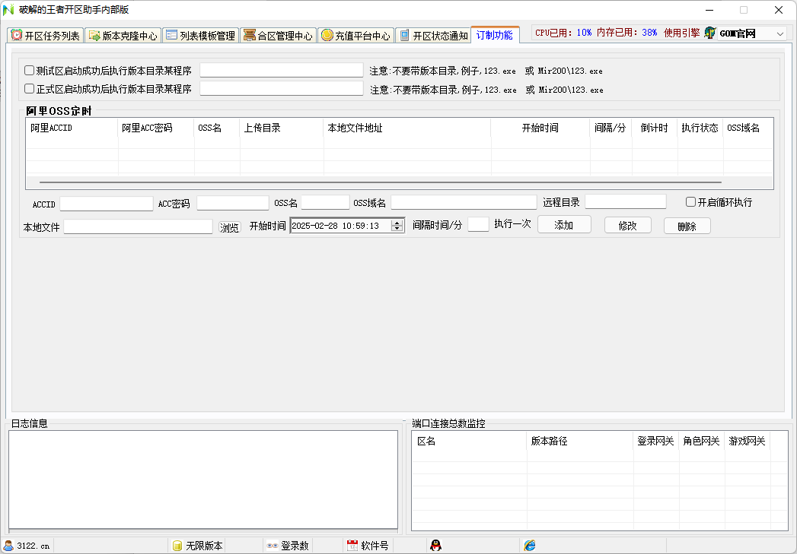
Task: Click the OSS域名 column header in OSS table
Action: [x=748, y=128]
